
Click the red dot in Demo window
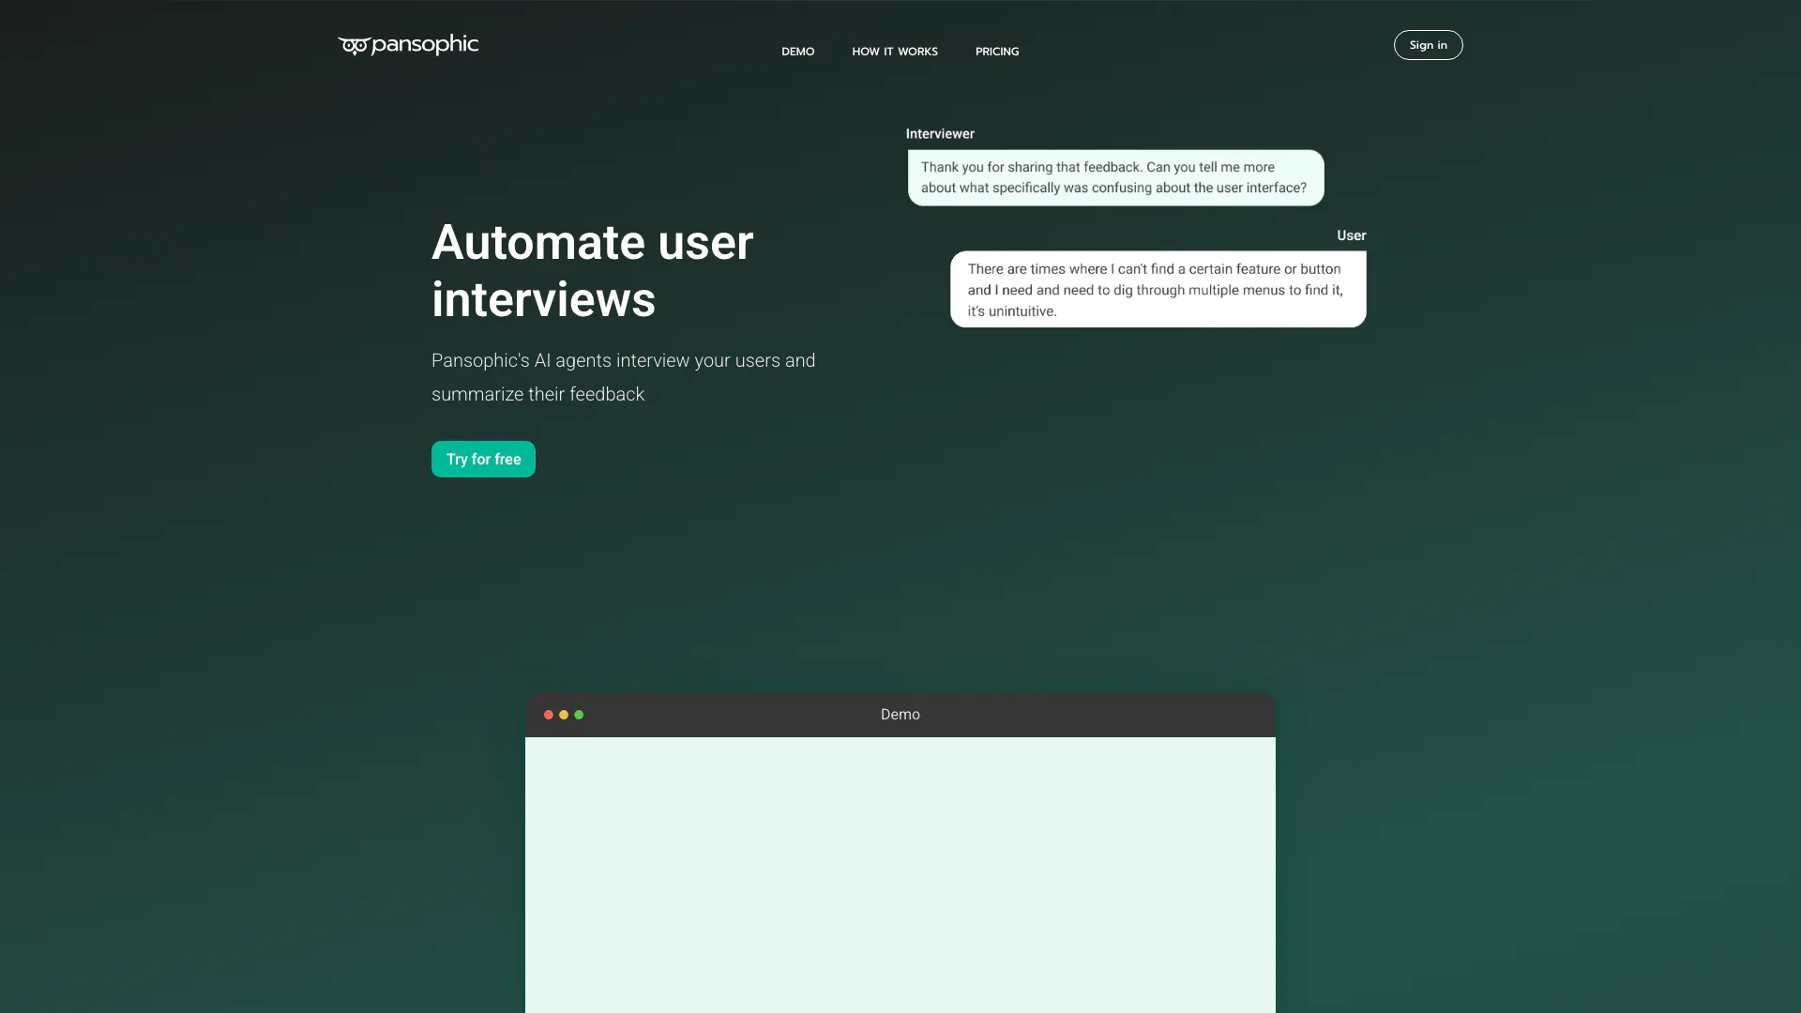coord(549,715)
